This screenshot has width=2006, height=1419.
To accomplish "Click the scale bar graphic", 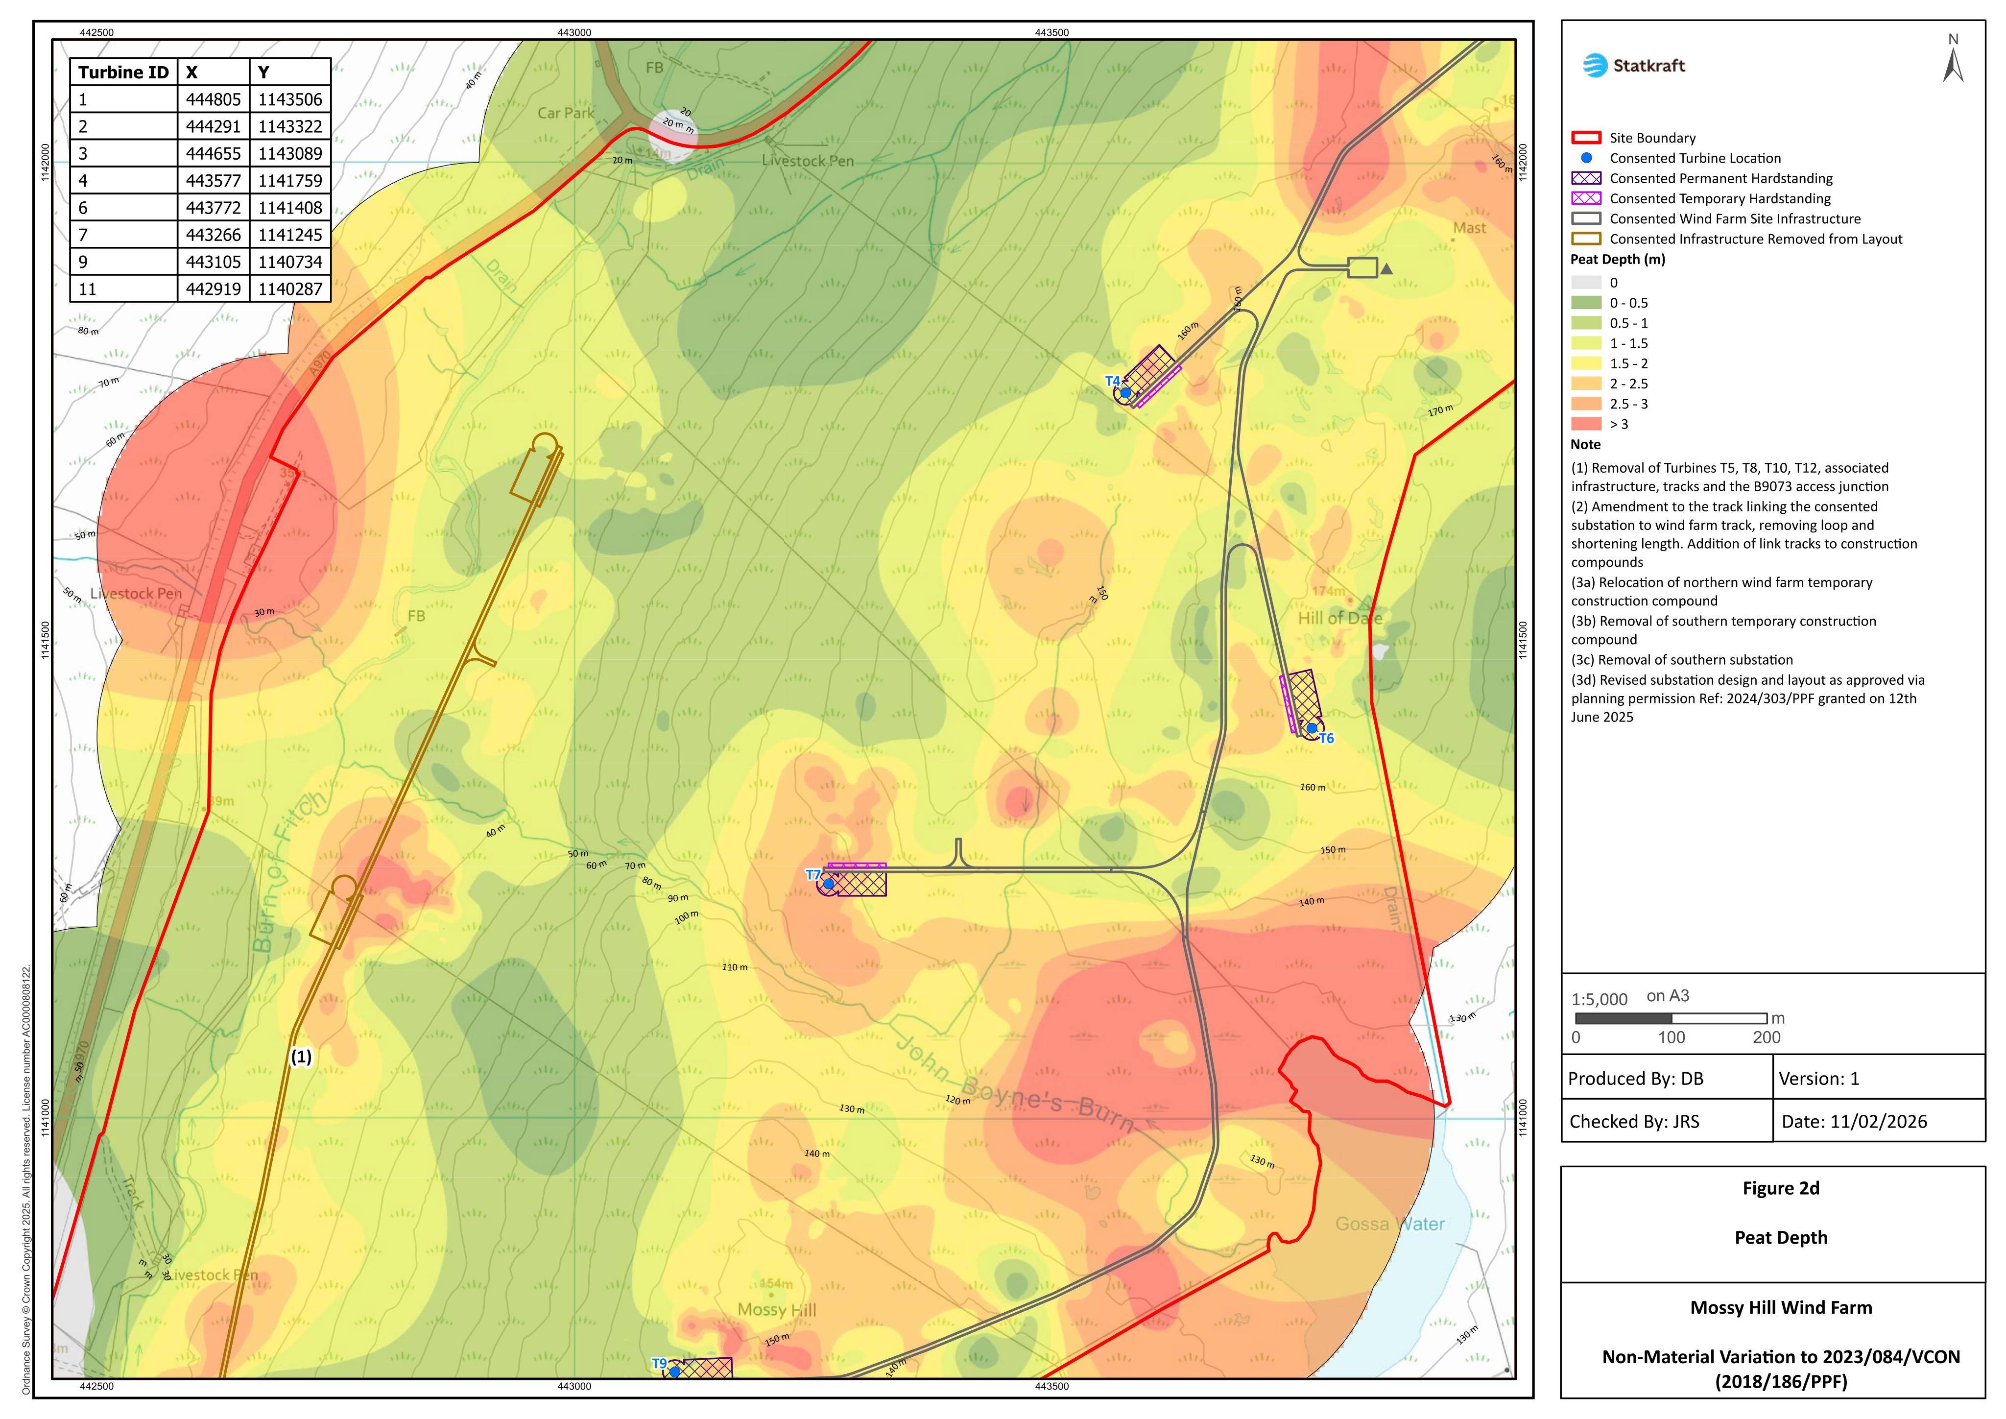I will click(1671, 1018).
